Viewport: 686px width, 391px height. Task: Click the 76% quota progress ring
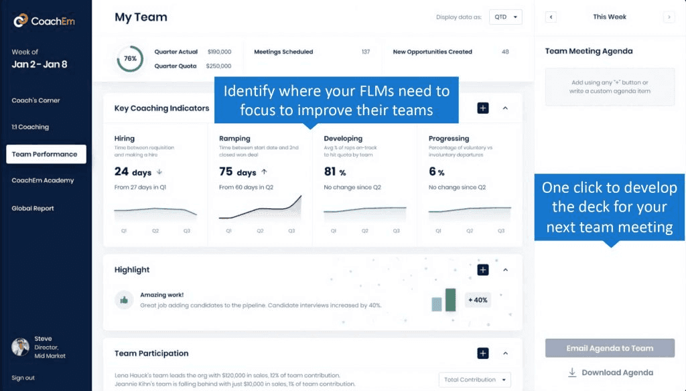pyautogui.click(x=129, y=59)
